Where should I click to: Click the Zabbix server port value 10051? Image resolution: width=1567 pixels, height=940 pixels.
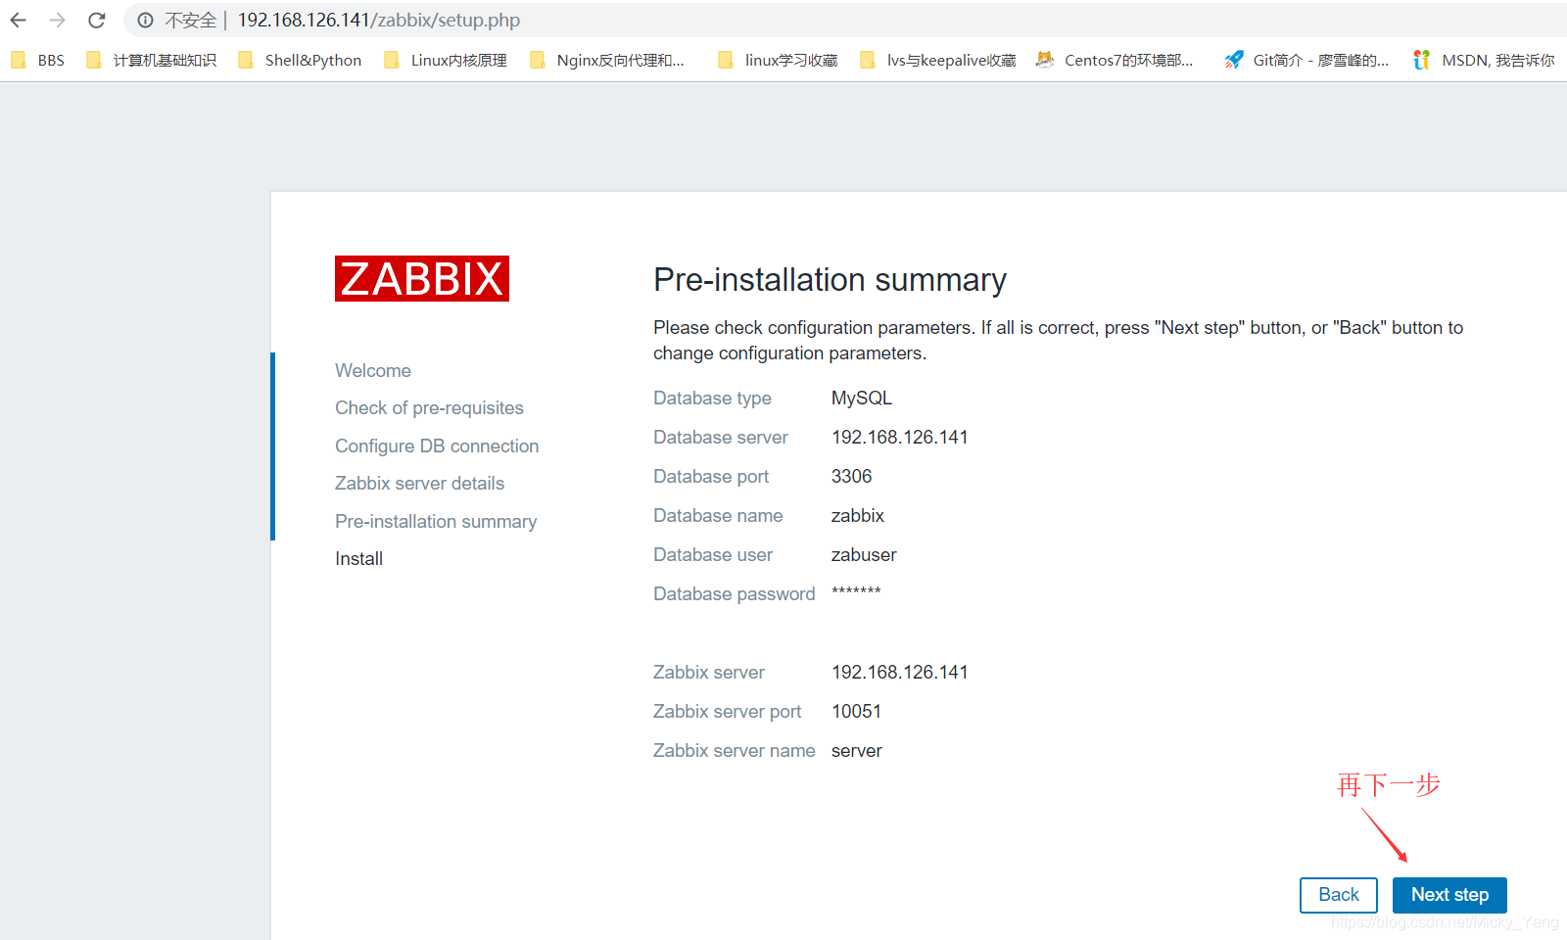(x=856, y=712)
